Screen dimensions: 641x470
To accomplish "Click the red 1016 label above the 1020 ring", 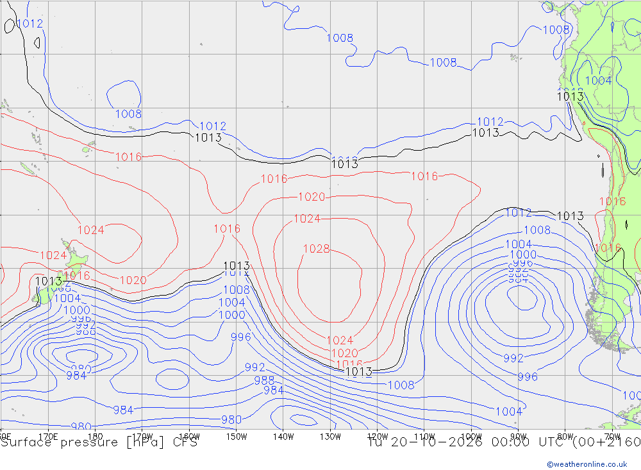I will point(274,179).
